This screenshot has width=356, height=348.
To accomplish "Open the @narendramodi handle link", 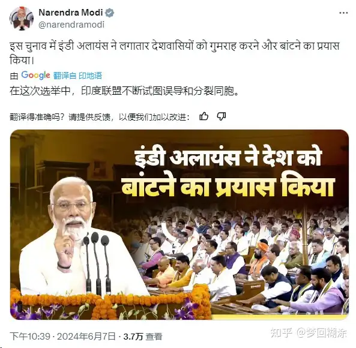I will pyautogui.click(x=71, y=25).
